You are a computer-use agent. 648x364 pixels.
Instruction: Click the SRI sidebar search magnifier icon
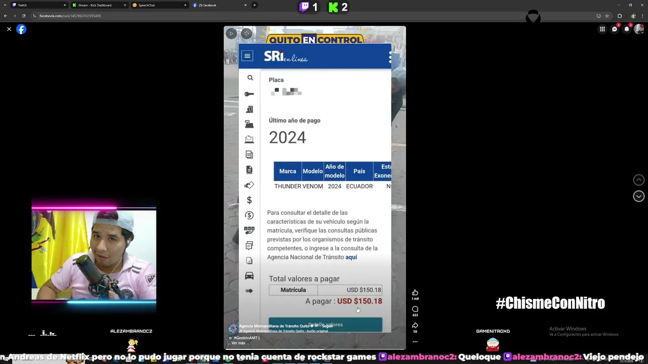point(250,78)
